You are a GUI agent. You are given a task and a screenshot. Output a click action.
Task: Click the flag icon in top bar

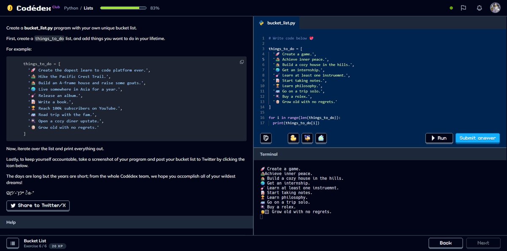pyautogui.click(x=463, y=8)
